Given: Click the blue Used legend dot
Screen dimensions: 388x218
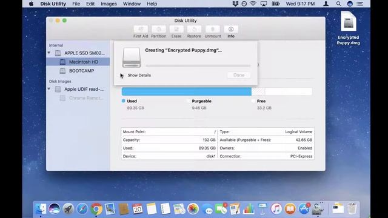Looking at the screenshot, I should click(x=124, y=101).
